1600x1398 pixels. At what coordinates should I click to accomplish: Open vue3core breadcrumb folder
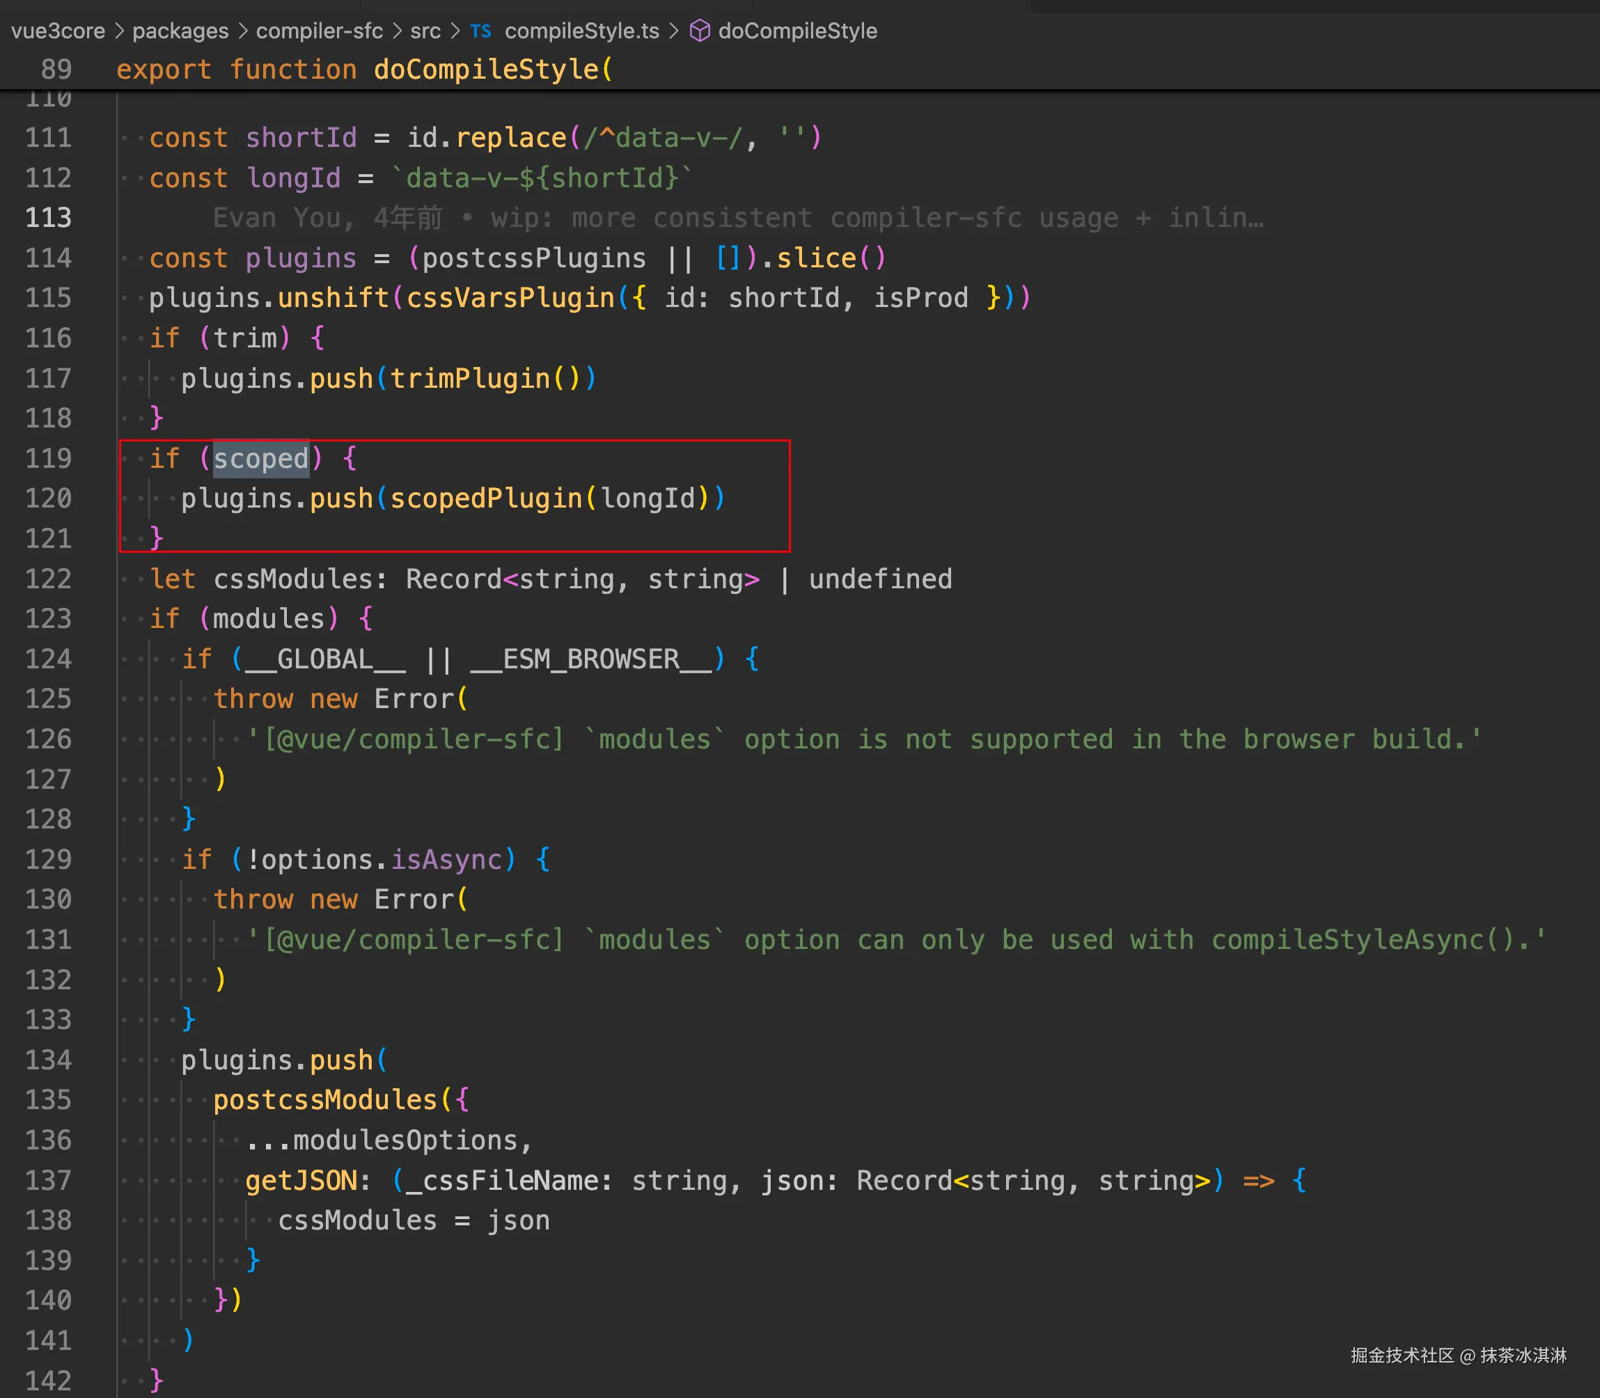[58, 31]
